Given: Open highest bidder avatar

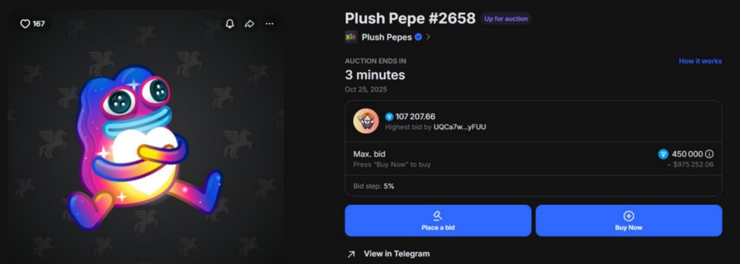Looking at the screenshot, I should [366, 121].
